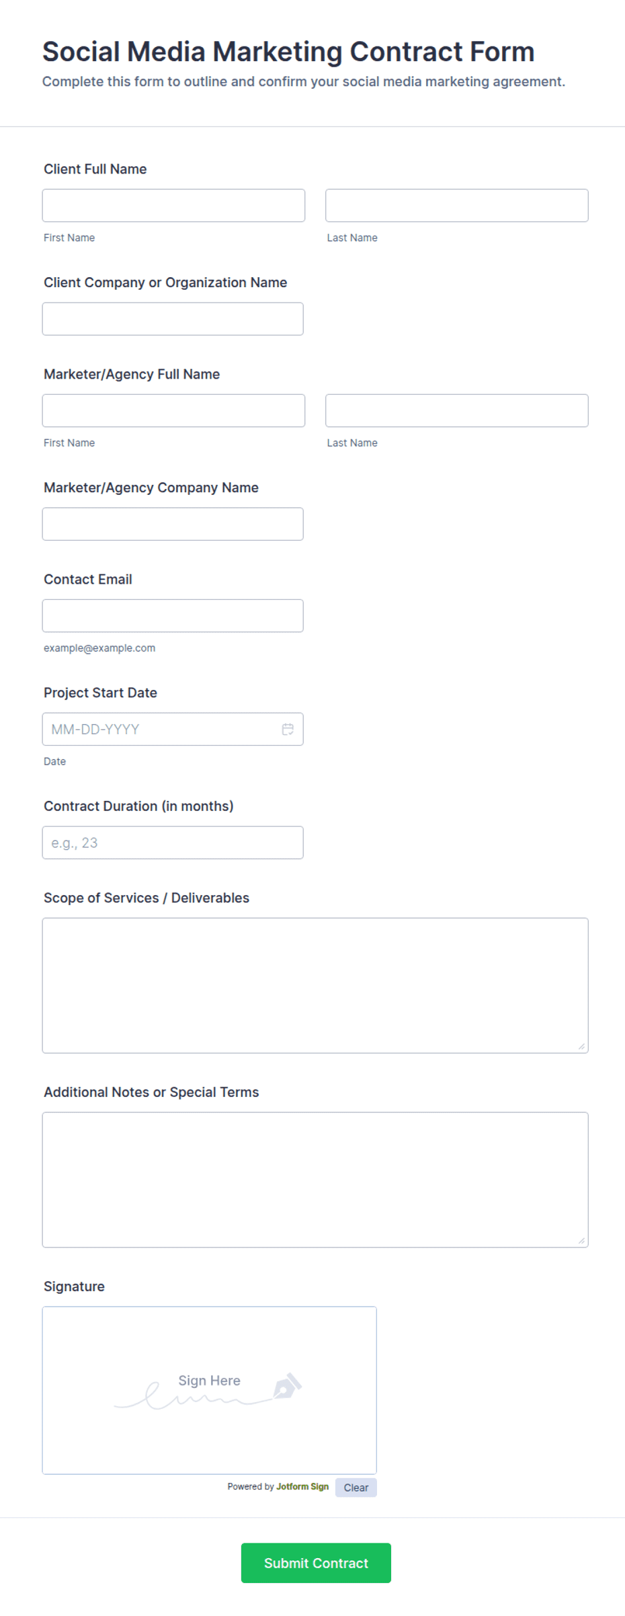
Task: Click the Sign Here signature pad
Action: (x=210, y=1390)
